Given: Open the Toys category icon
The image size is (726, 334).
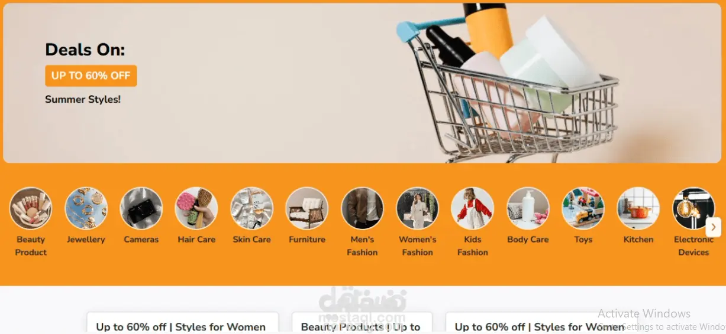Looking at the screenshot, I should pos(583,208).
